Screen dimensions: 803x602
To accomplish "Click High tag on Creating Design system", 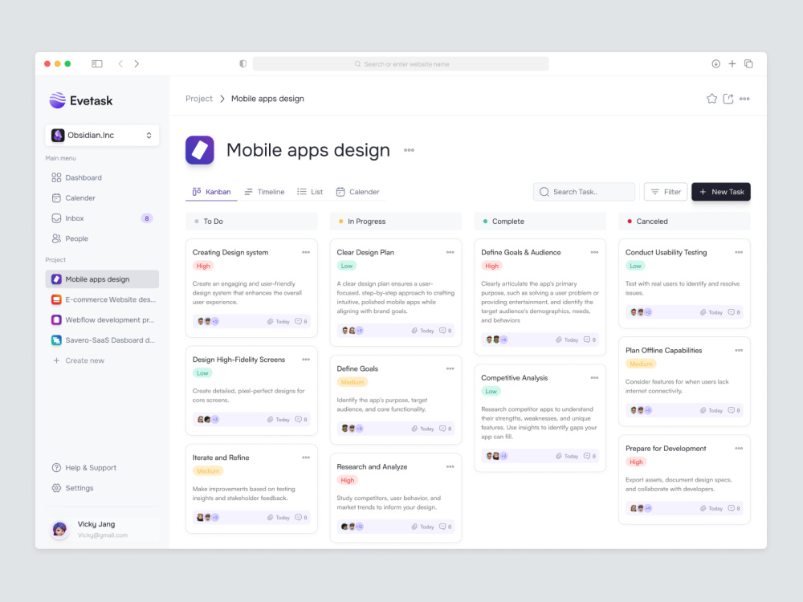I will click(203, 266).
